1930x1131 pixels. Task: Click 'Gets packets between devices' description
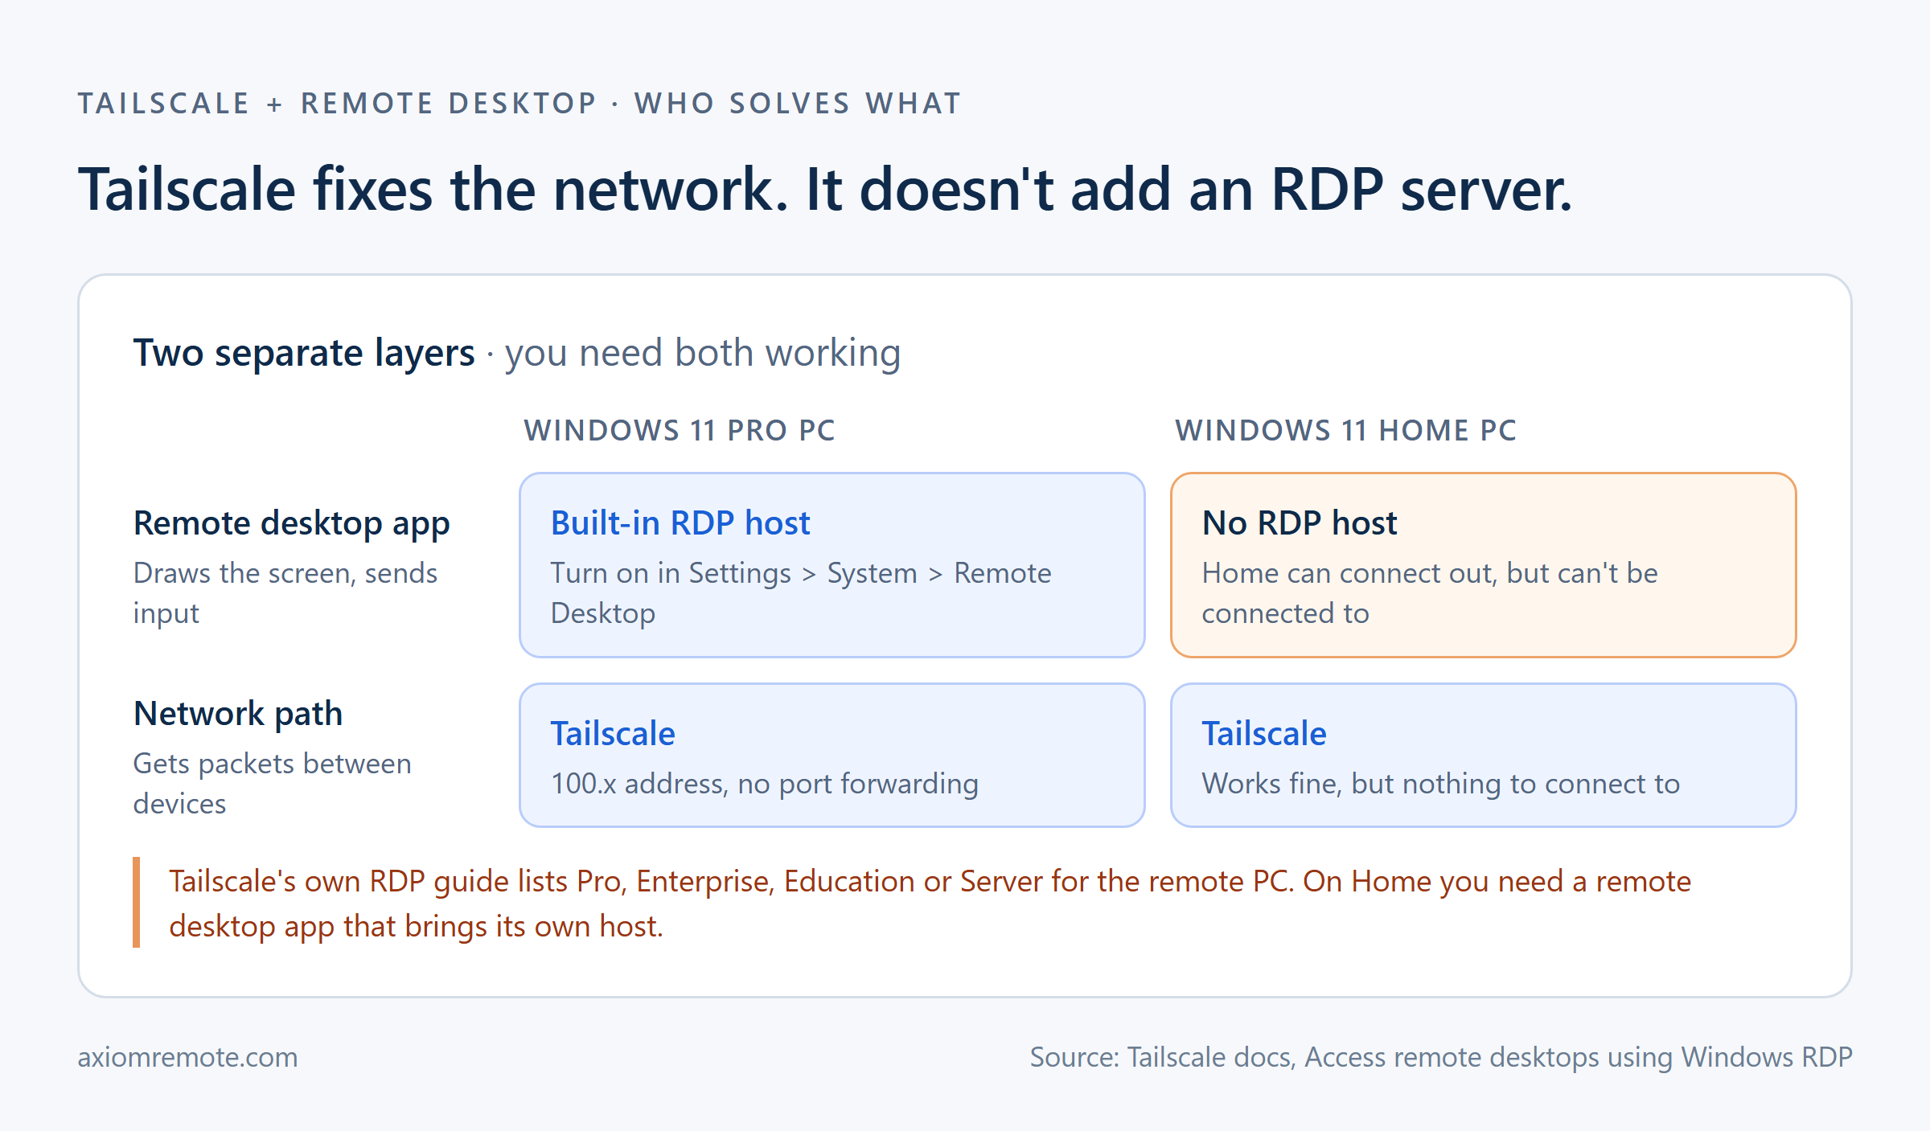pyautogui.click(x=272, y=784)
